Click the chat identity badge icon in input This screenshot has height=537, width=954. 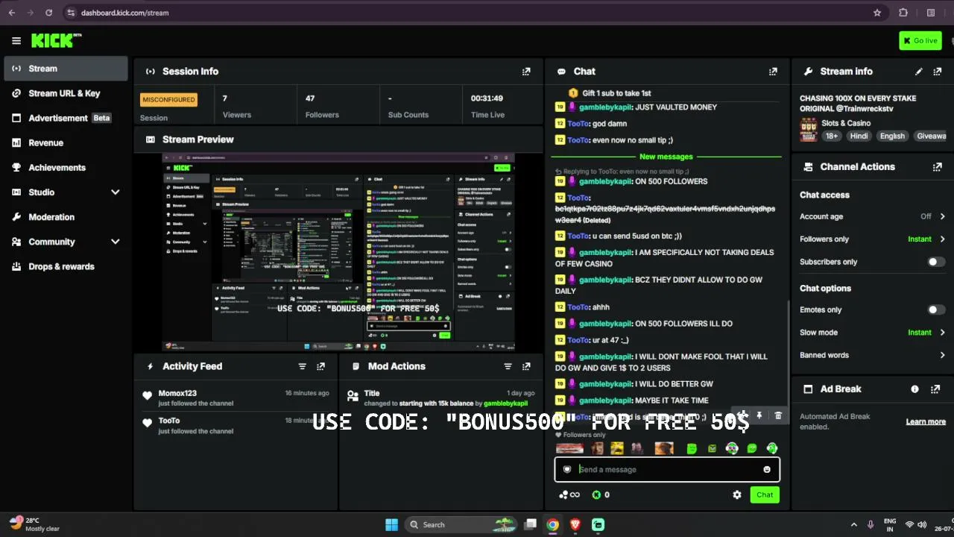(567, 470)
